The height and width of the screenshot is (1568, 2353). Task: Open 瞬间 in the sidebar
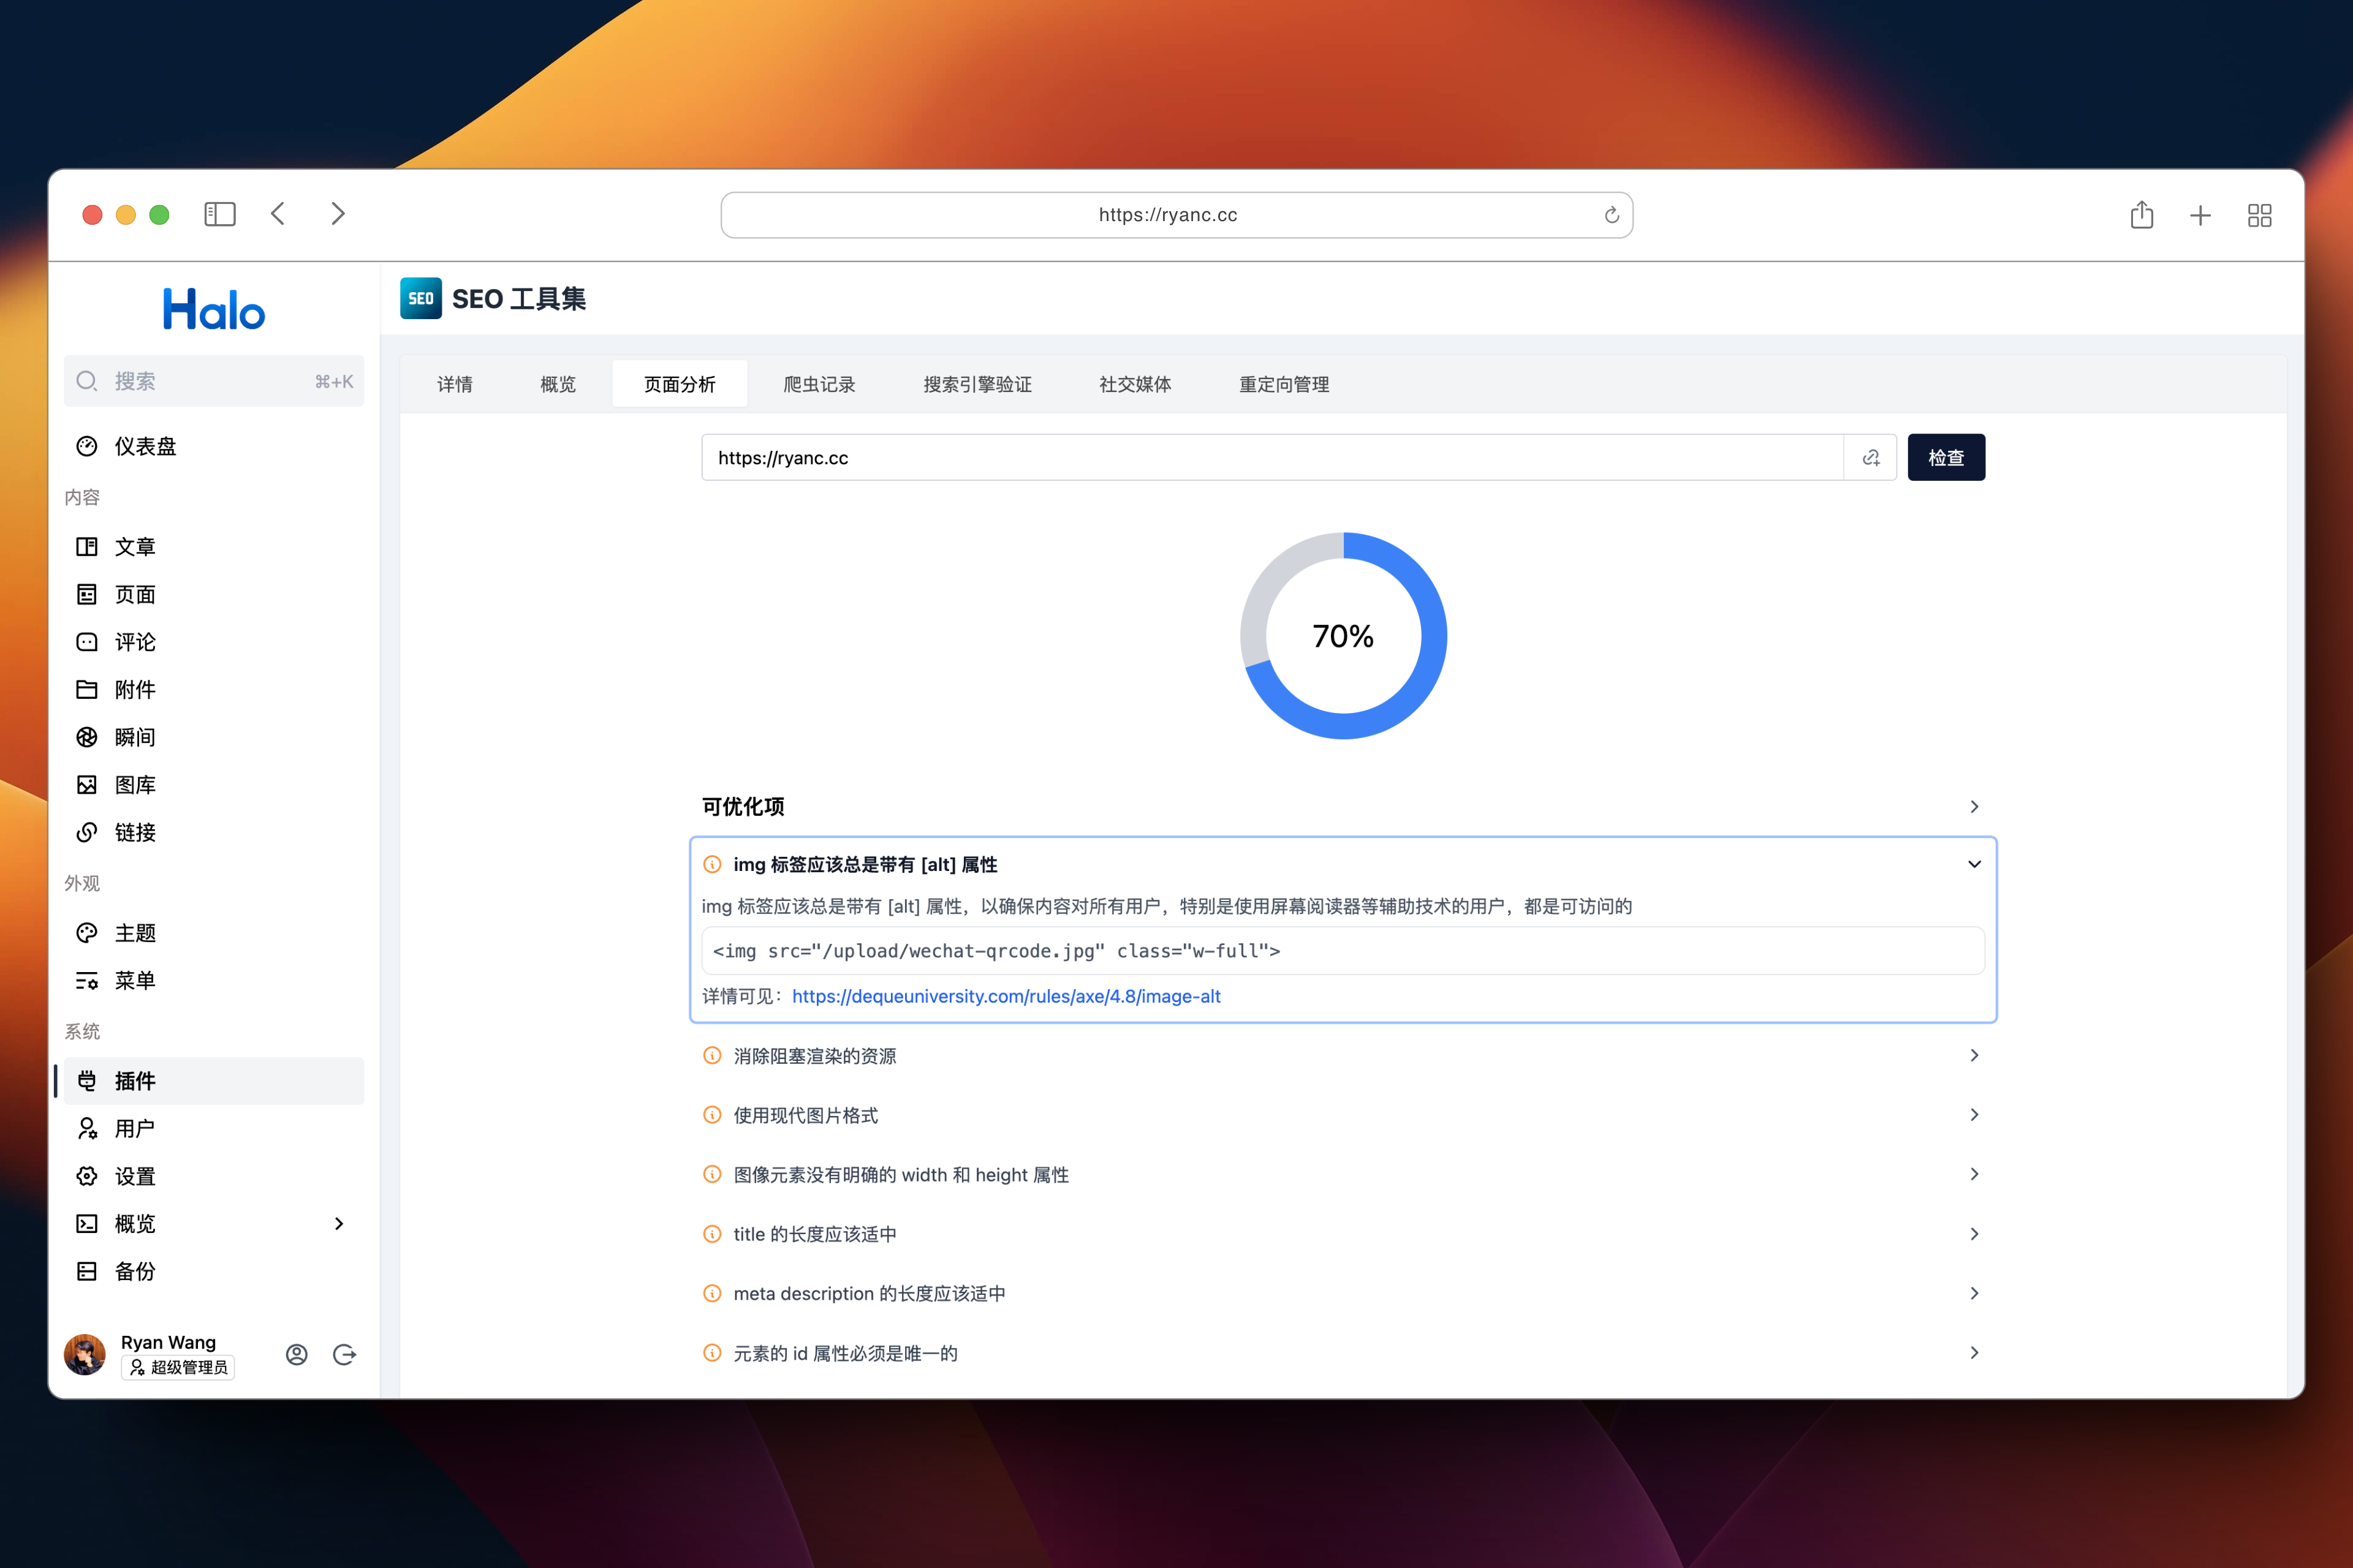point(214,737)
